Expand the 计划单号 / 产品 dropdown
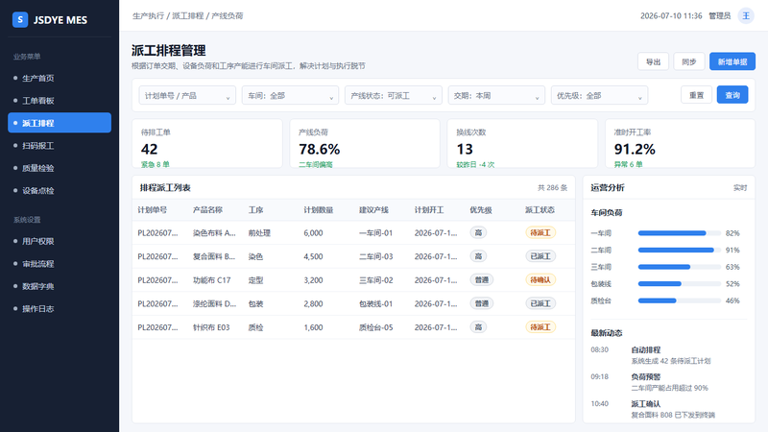 [x=187, y=95]
